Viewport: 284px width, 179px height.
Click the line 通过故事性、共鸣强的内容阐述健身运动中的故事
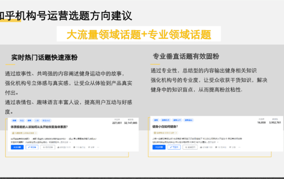coord(64,74)
